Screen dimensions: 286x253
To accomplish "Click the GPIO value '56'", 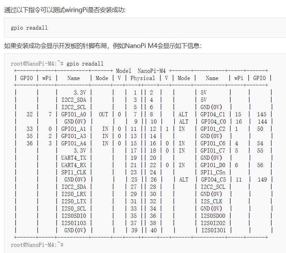I will (260, 165).
